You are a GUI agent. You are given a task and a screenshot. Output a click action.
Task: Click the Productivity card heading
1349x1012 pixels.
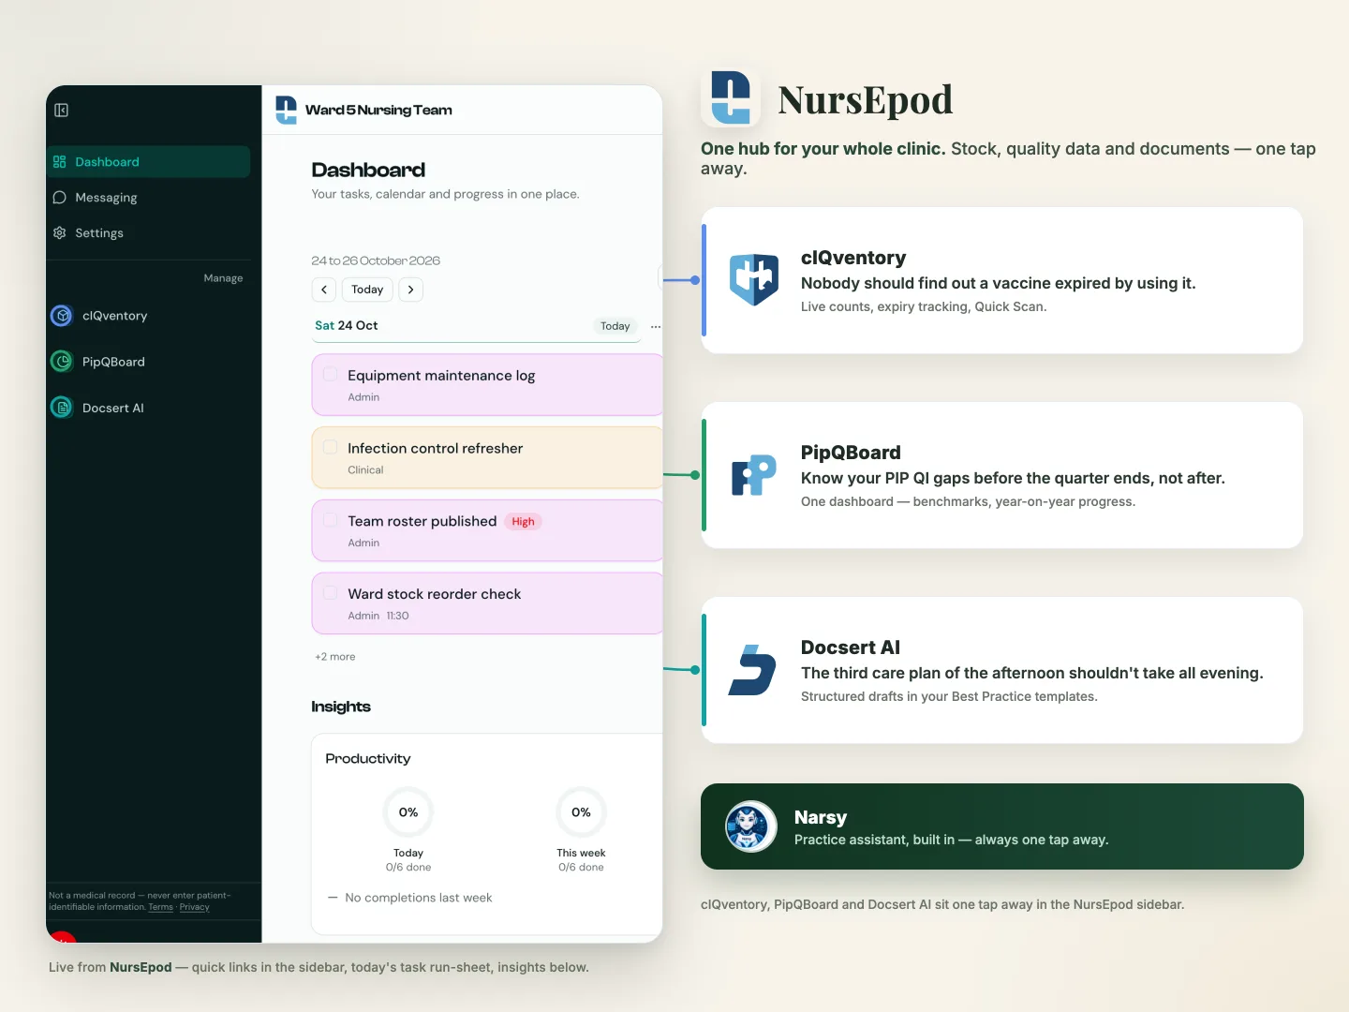(368, 759)
